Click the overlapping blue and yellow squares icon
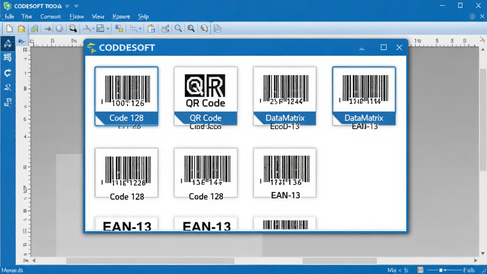This screenshot has height=274, width=487. point(119,29)
